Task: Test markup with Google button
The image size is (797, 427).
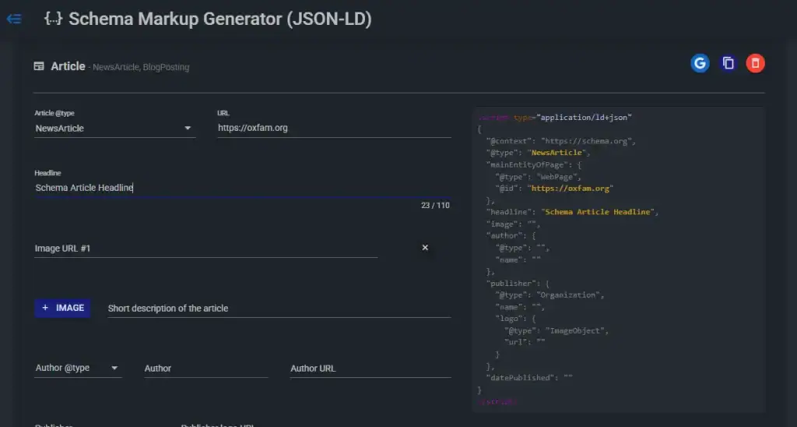Action: pos(700,63)
